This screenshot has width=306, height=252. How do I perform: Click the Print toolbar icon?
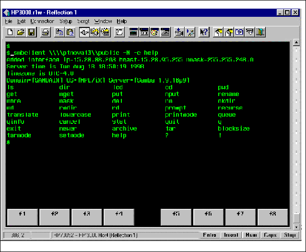(46, 32)
